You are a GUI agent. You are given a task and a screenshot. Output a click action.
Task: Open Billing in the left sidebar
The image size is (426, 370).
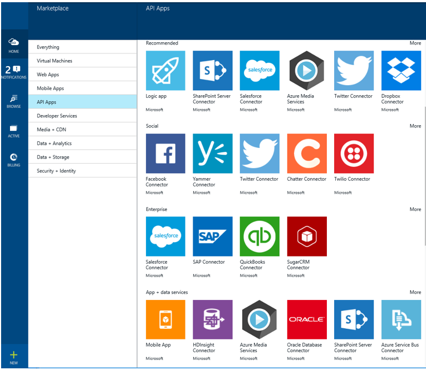[x=14, y=160]
